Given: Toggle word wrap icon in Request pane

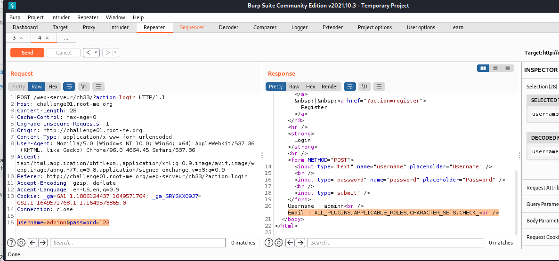Looking at the screenshot, I should coord(69,87).
